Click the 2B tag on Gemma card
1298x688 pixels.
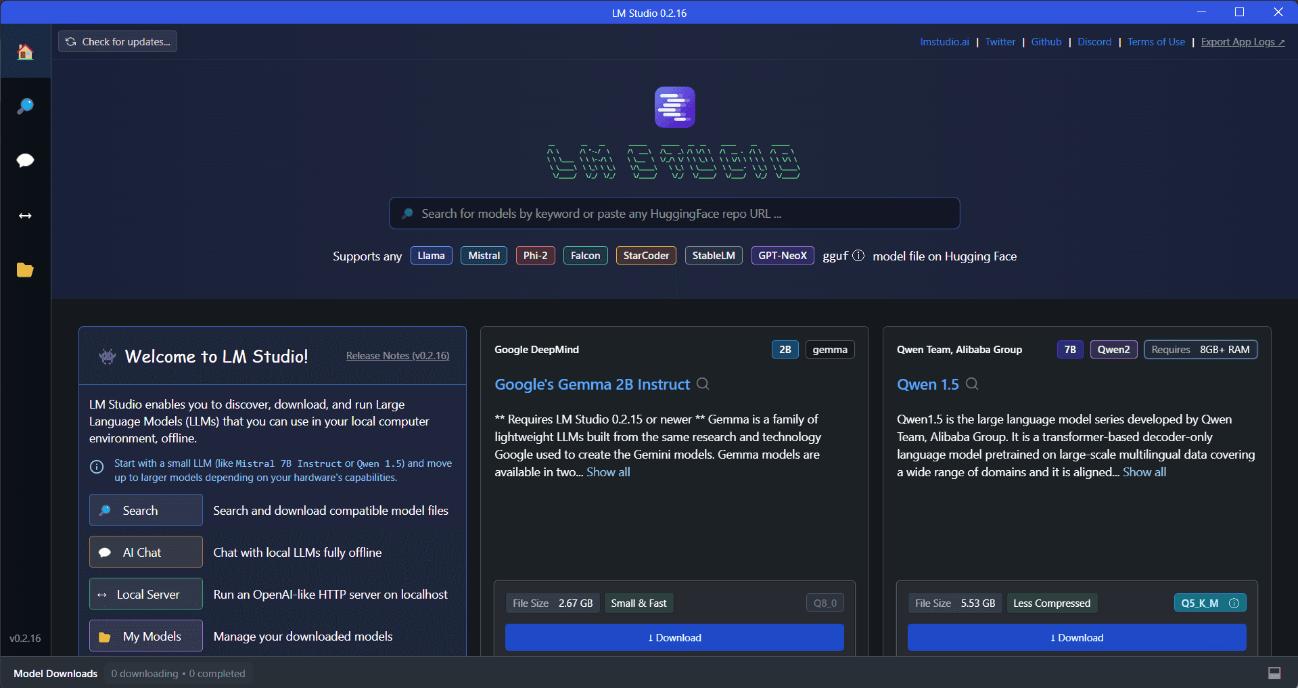(x=785, y=350)
